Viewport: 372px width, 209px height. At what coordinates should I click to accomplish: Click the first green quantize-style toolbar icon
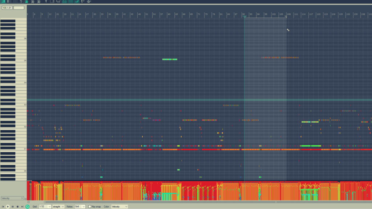point(27,1)
